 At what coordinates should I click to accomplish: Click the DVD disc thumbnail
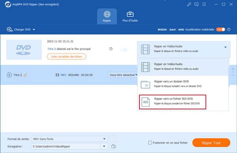tap(24, 50)
